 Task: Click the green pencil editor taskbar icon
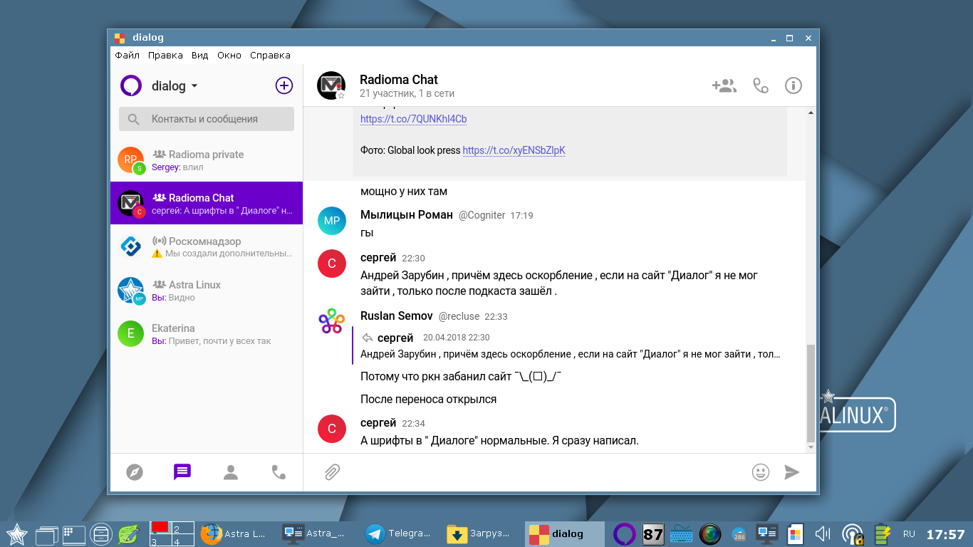pyautogui.click(x=129, y=534)
